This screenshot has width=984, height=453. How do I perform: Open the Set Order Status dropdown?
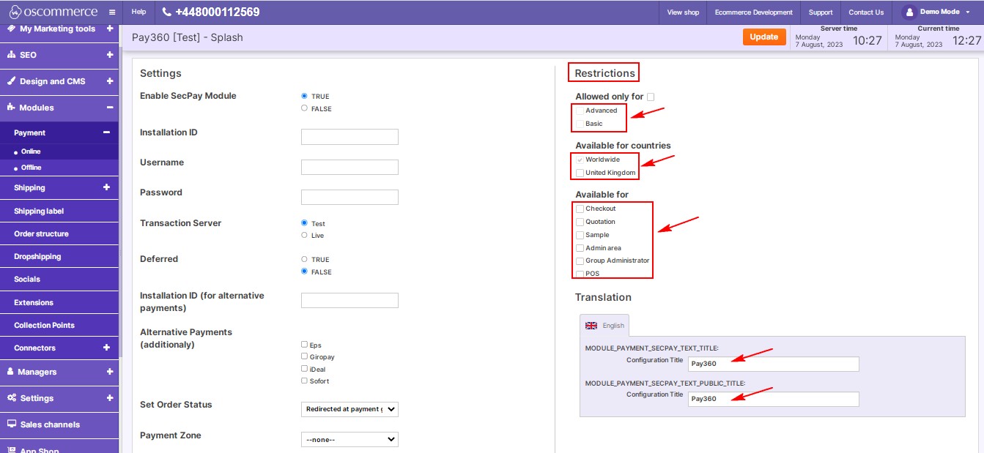coord(349,409)
